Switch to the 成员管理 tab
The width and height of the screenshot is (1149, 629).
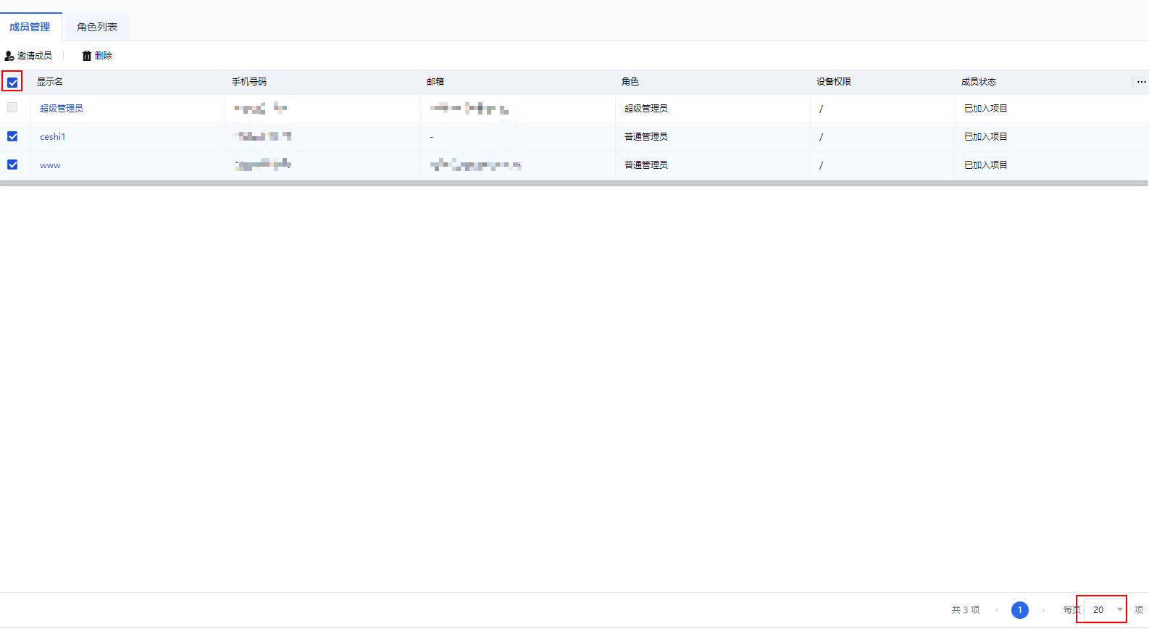coord(30,27)
